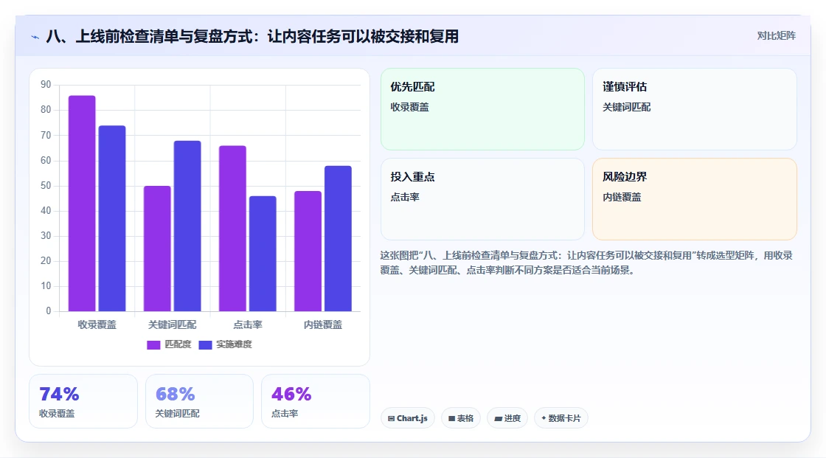Open the 46% 点击率 stat card

[x=316, y=401]
